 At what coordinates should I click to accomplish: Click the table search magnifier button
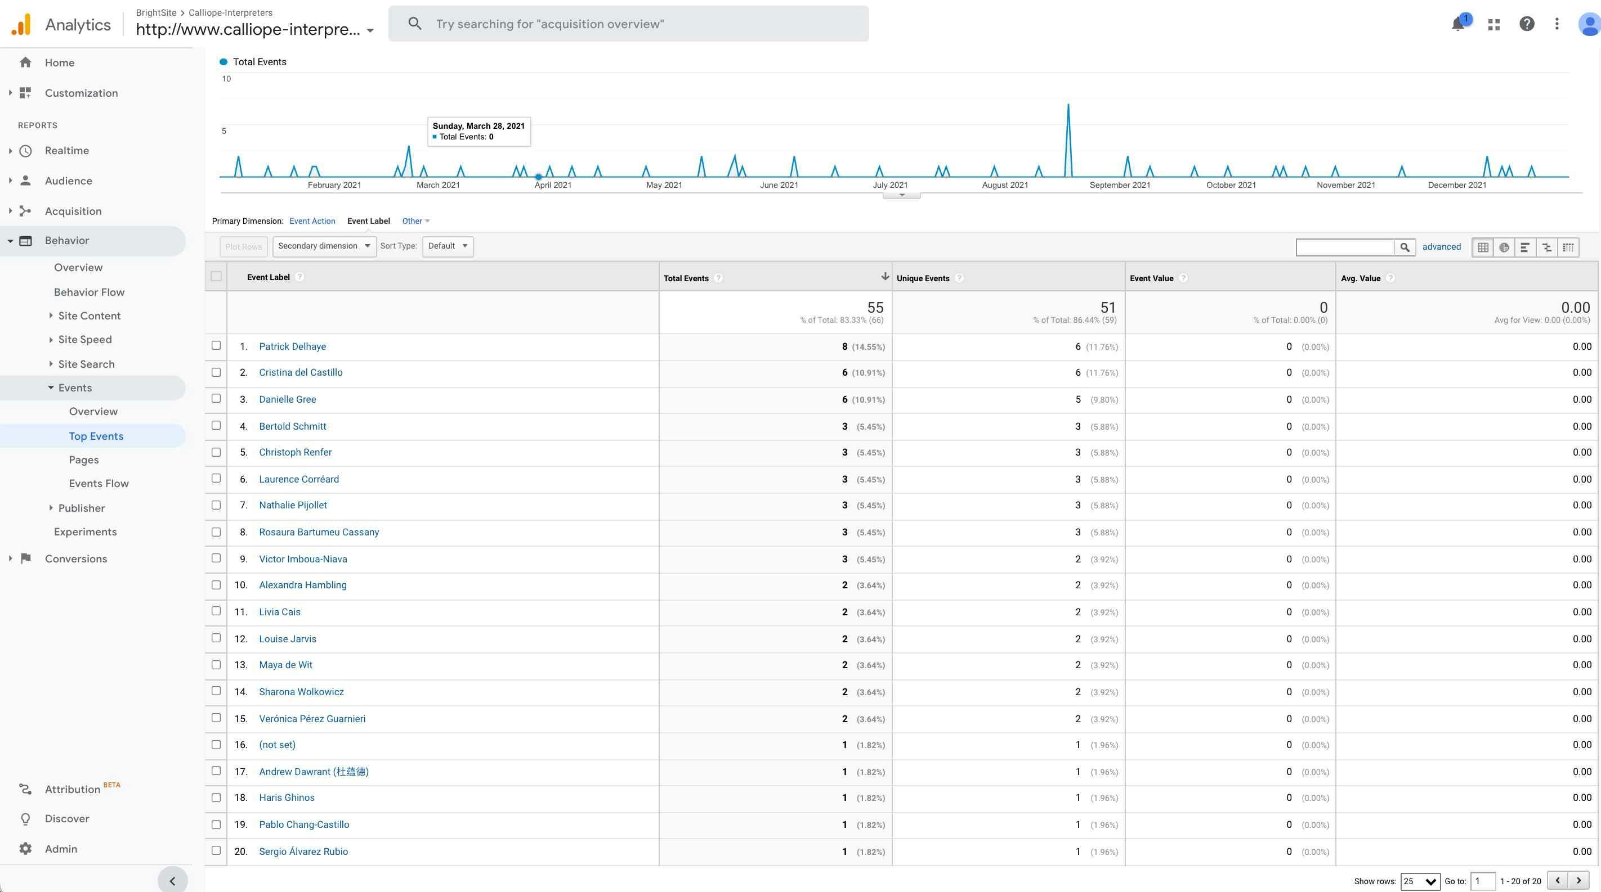pyautogui.click(x=1404, y=247)
